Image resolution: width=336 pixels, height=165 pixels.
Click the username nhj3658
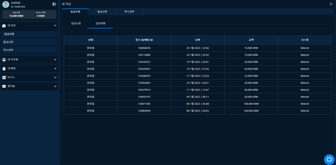pyautogui.click(x=16, y=3)
